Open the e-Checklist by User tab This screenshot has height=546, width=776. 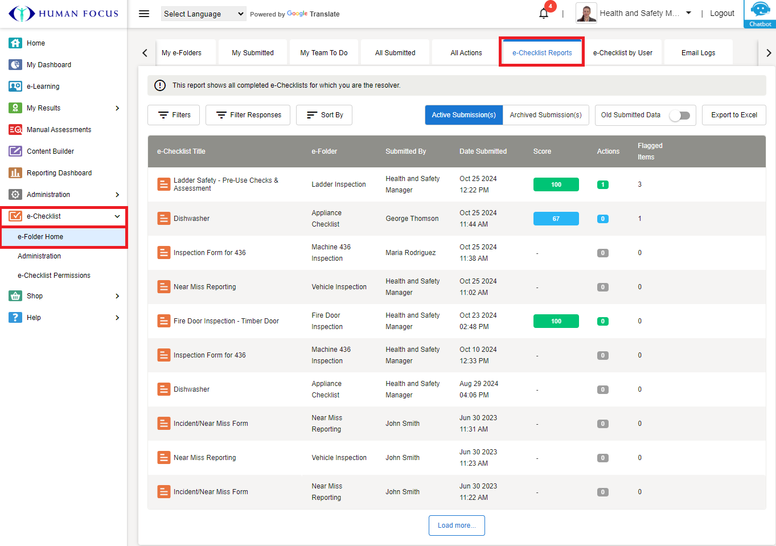pyautogui.click(x=622, y=53)
